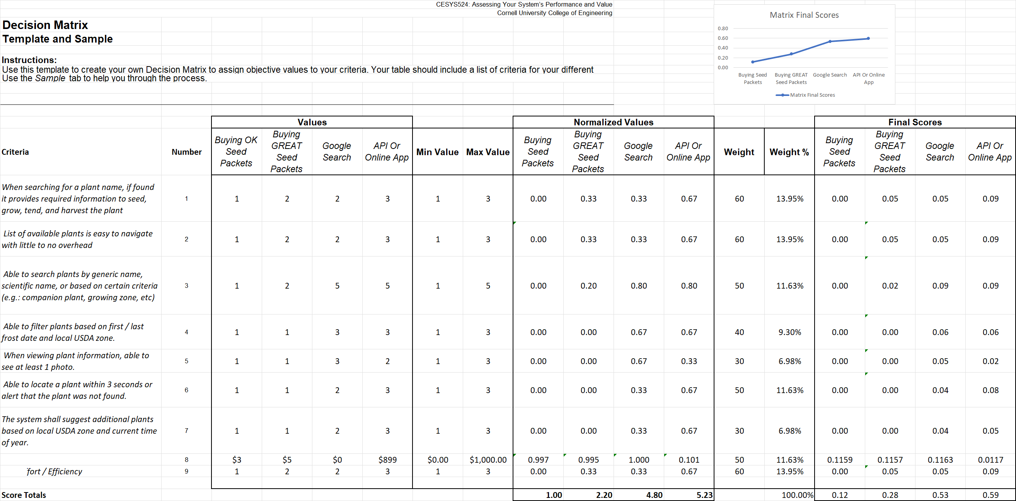The height and width of the screenshot is (501, 1016).
Task: Select the Score Totals label cell
Action: tap(24, 495)
